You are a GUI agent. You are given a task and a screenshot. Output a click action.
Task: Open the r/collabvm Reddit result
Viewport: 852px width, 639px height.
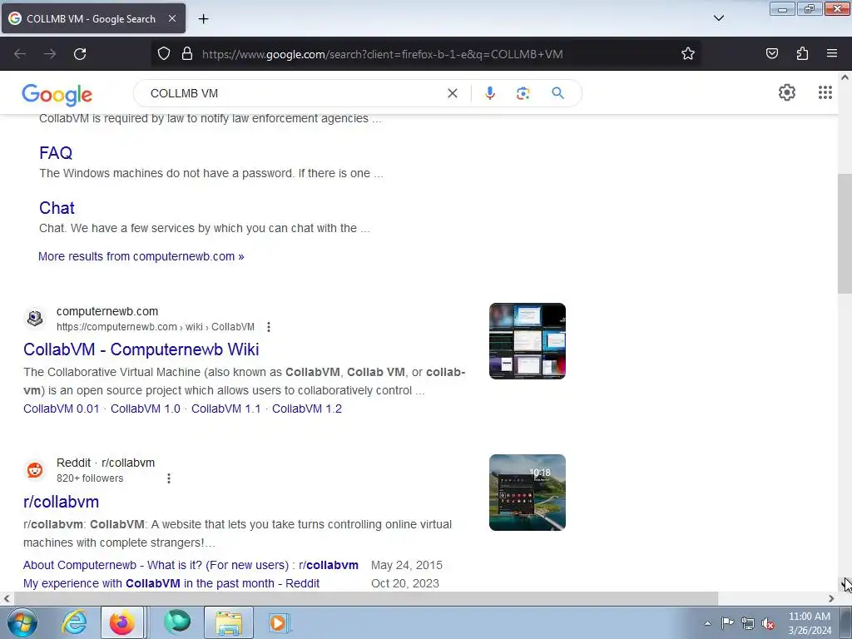61,502
